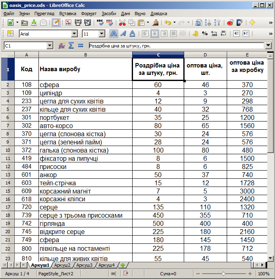Image resolution: width=275 pixels, height=279 pixels.
Task: Click the Hyperlink icon
Action: (x=198, y=22)
